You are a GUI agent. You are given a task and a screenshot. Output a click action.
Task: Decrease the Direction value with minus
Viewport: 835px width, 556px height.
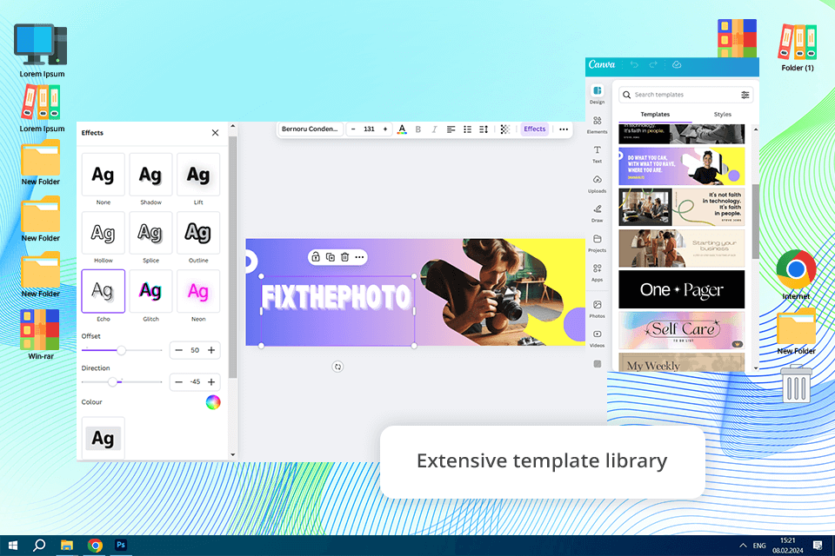pos(179,382)
